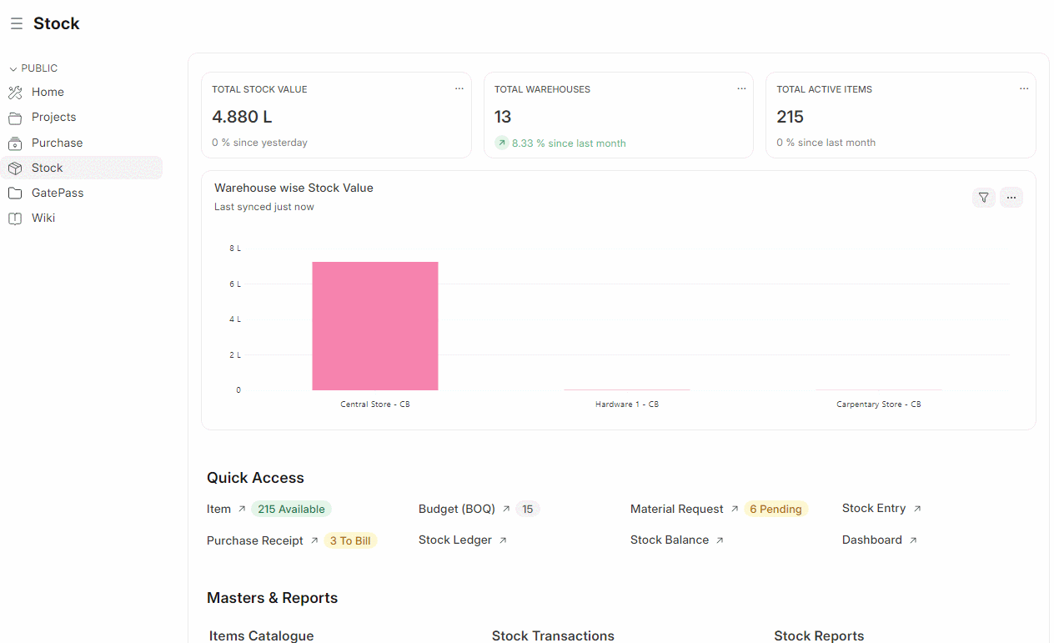1054x643 pixels.
Task: Click the Wiki book icon in sidebar
Action: [x=15, y=219]
